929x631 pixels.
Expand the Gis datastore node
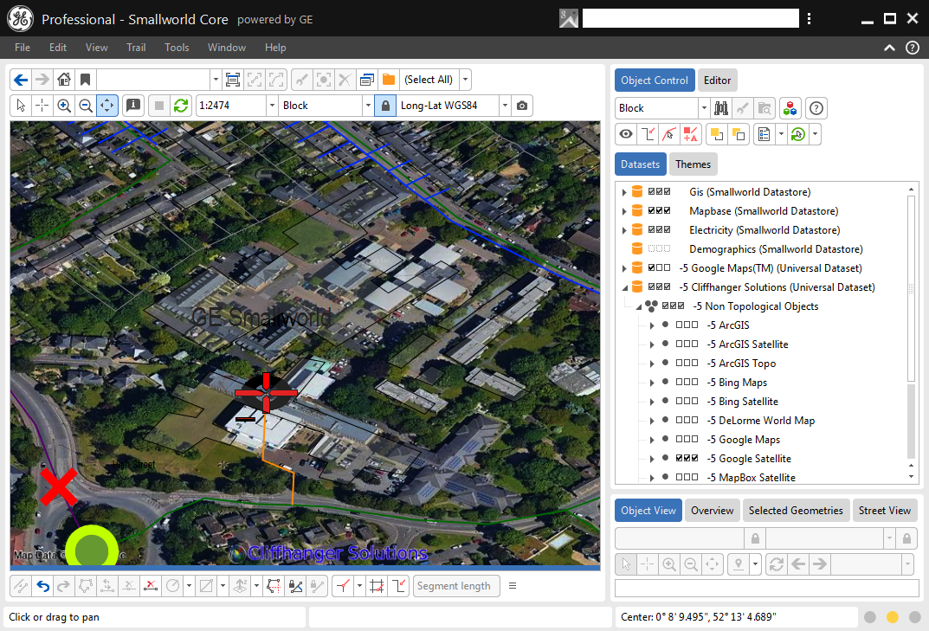tap(624, 192)
